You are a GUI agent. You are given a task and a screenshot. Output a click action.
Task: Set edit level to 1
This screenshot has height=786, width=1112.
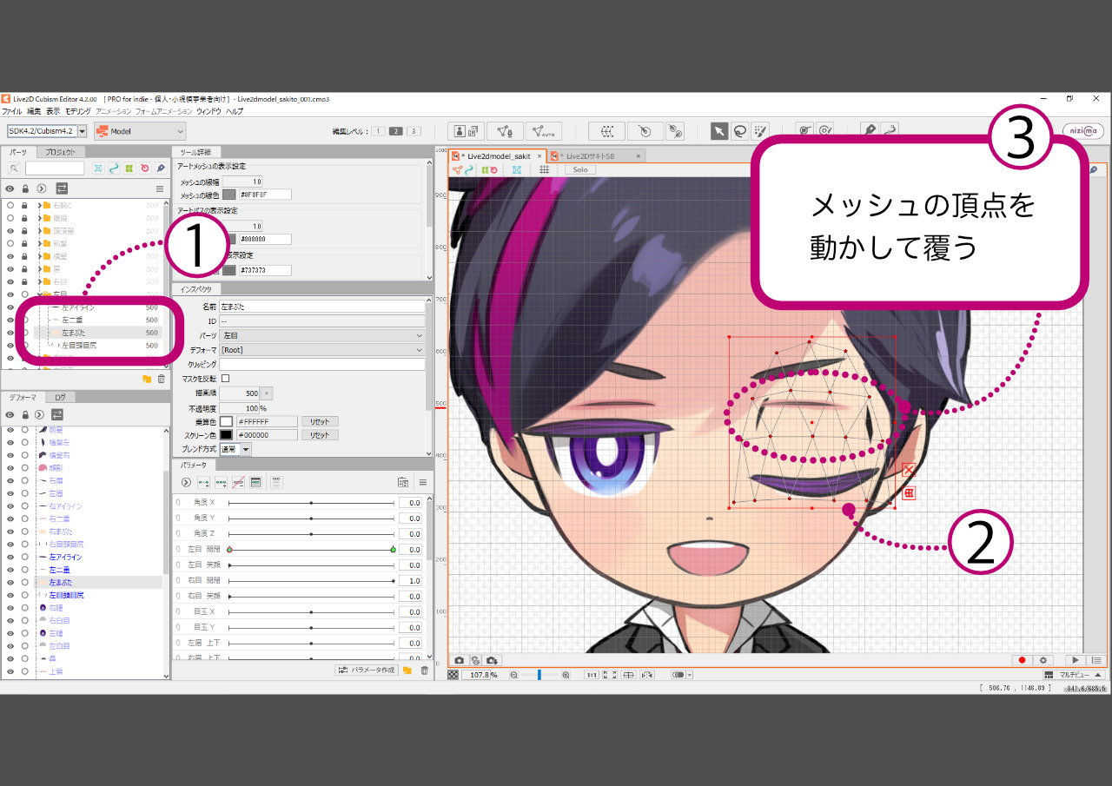[x=378, y=131]
